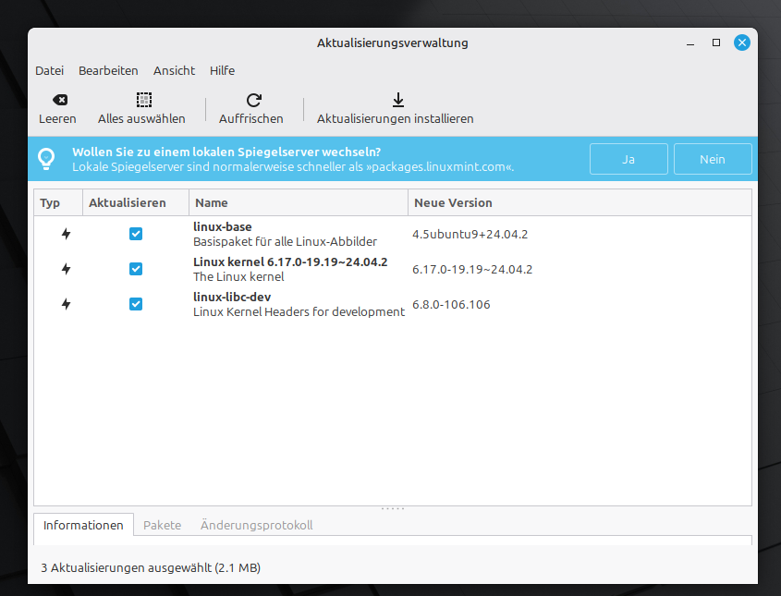Click version 6.17.0-19.19~24.04.2 cell

tap(472, 270)
